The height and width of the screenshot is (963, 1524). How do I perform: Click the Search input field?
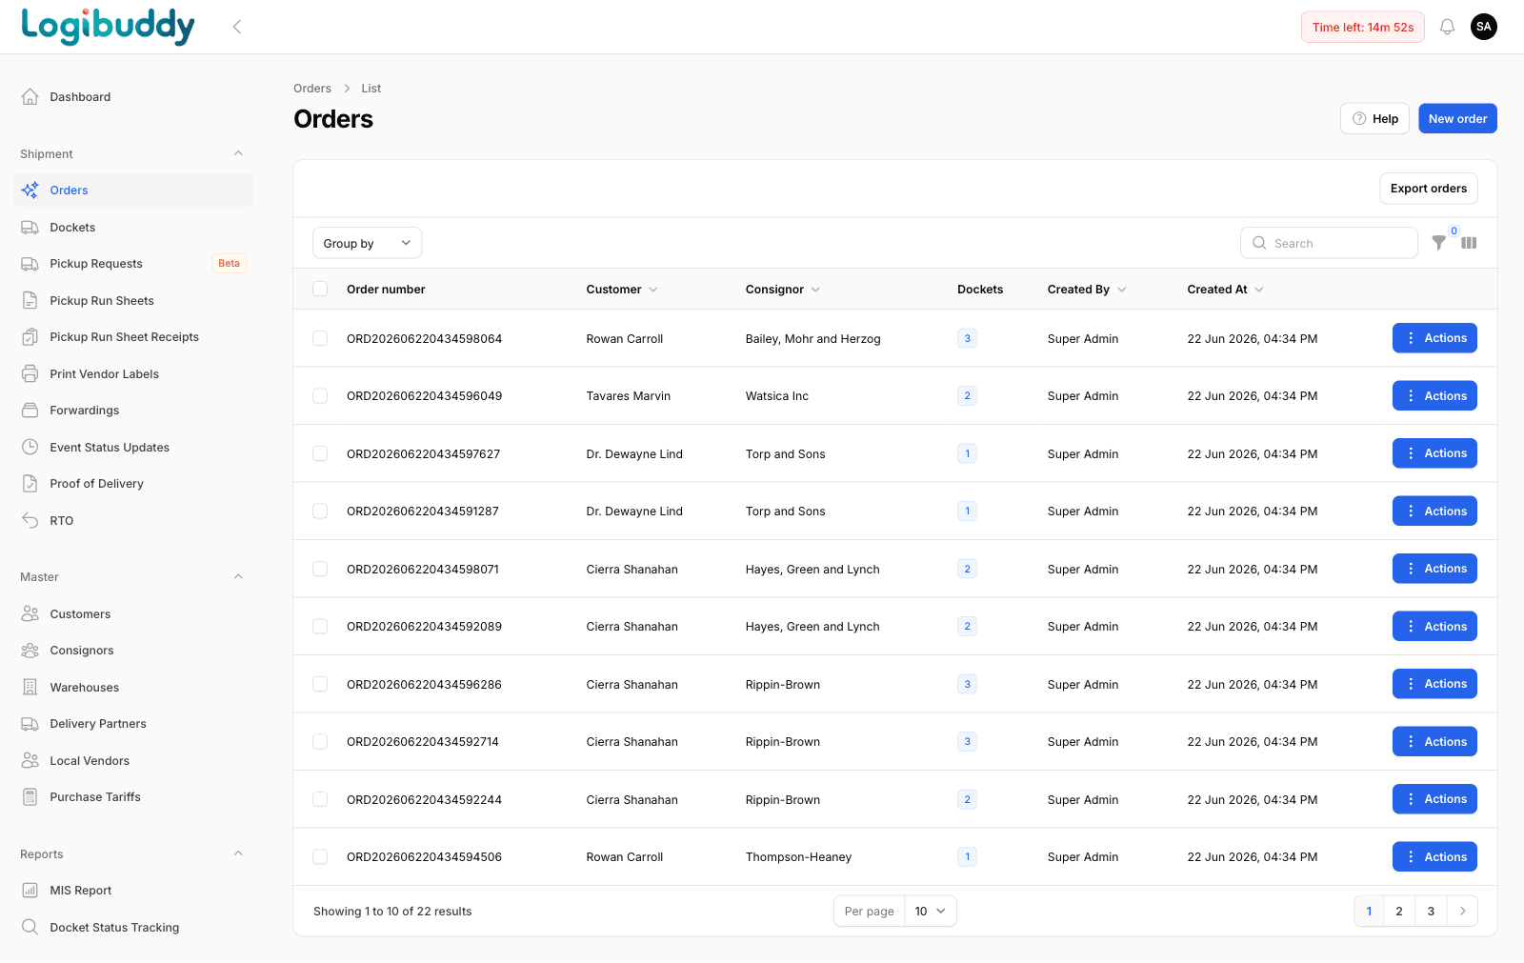(x=1329, y=243)
